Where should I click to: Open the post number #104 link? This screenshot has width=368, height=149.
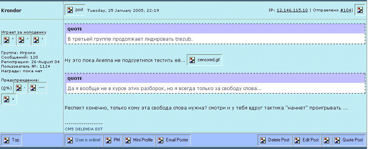pos(346,10)
